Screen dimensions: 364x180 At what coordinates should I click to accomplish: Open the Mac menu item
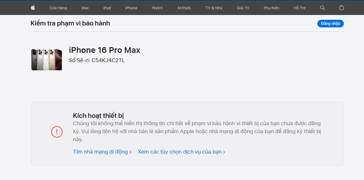coord(85,8)
